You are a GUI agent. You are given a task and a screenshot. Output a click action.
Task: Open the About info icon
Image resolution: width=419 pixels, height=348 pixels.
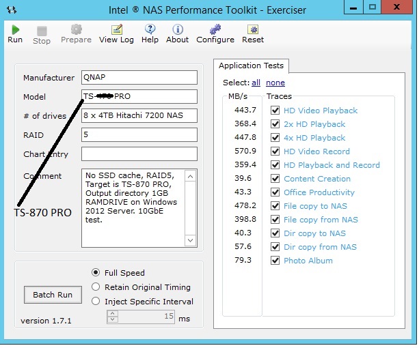(x=178, y=29)
